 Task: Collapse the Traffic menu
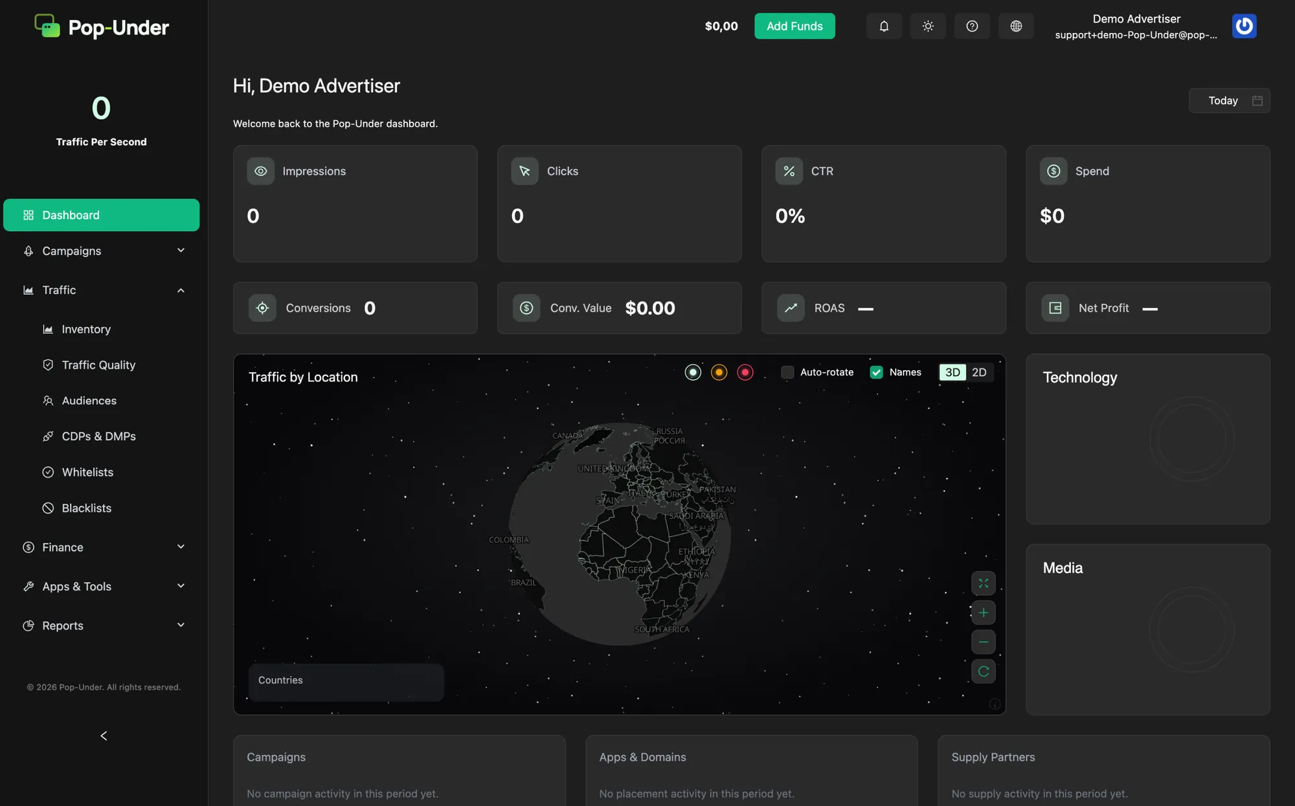[x=102, y=290]
